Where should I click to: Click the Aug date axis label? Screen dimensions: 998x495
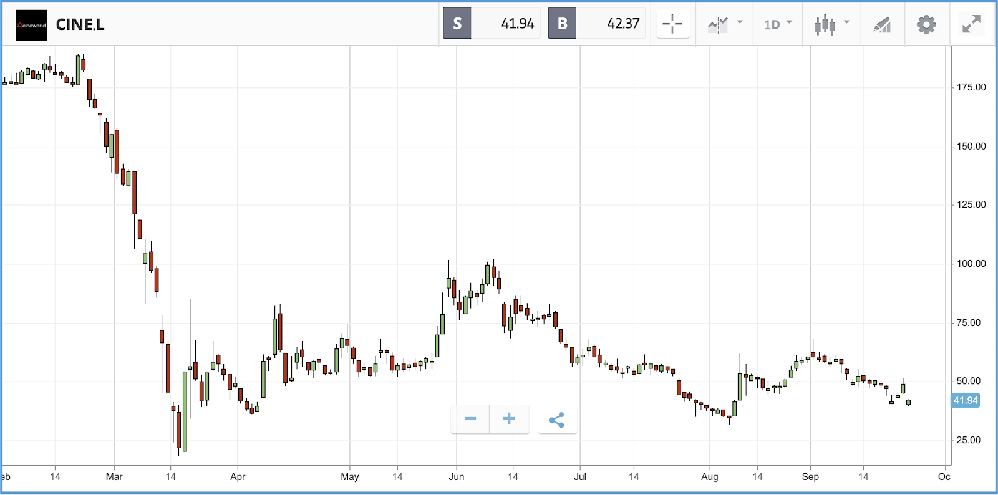[x=710, y=477]
